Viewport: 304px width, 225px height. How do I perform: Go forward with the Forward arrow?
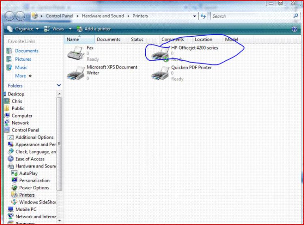click(x=20, y=16)
